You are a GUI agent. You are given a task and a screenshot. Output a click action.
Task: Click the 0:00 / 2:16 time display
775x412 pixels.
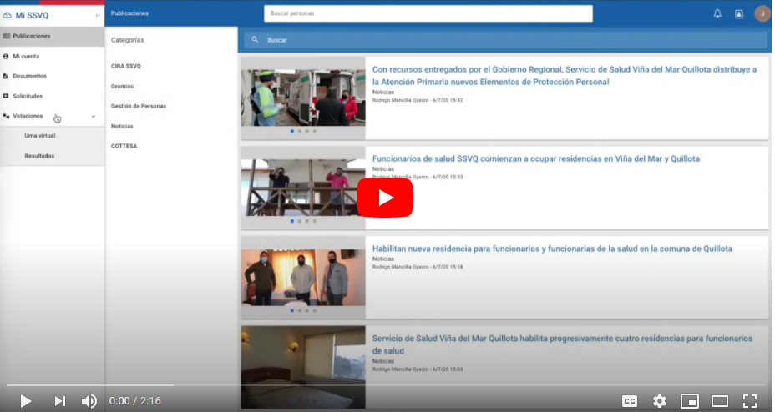tap(135, 401)
